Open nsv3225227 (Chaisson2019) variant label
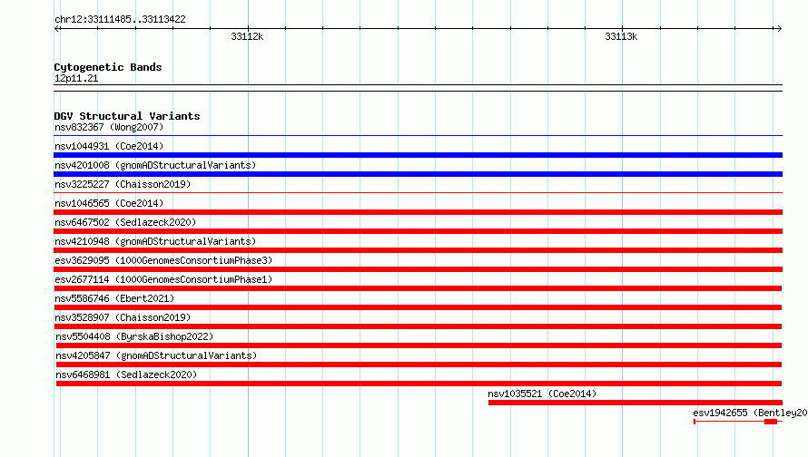This screenshot has height=457, width=808. coord(123,184)
